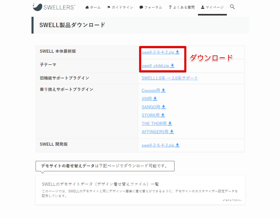Download SANGO用 plugin
Image resolution: width=280 pixels, height=218 pixels.
(x=154, y=107)
